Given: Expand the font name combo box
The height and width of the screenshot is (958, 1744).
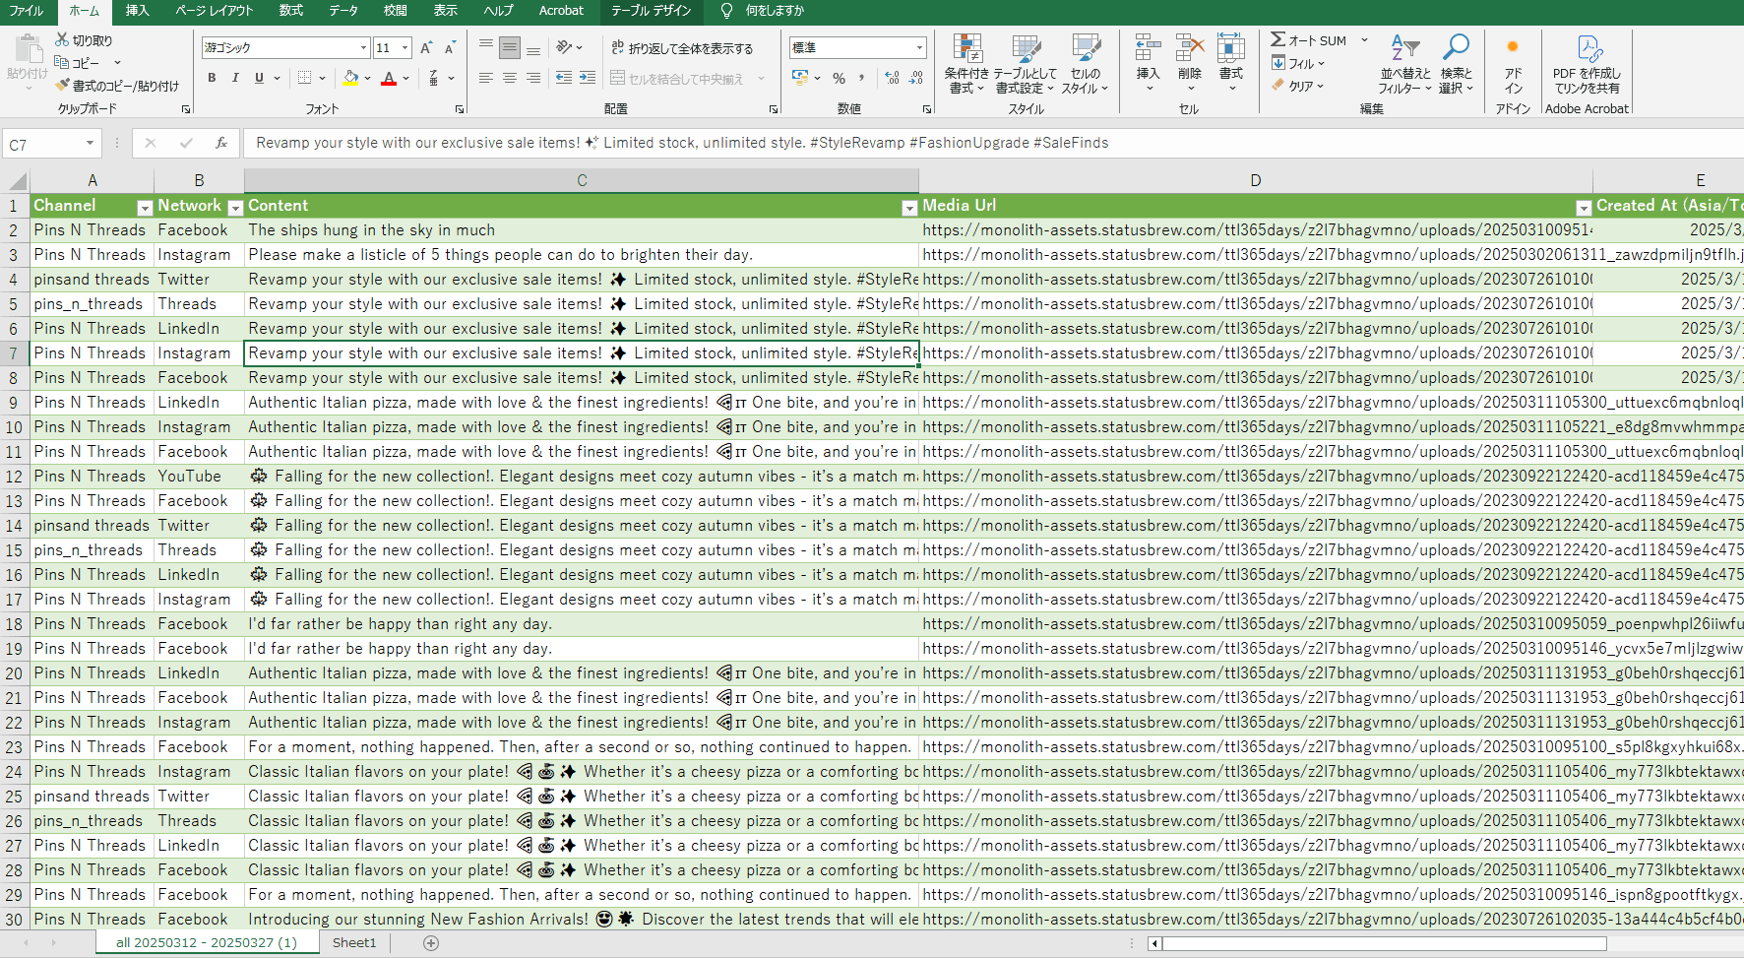Looking at the screenshot, I should coord(363,48).
